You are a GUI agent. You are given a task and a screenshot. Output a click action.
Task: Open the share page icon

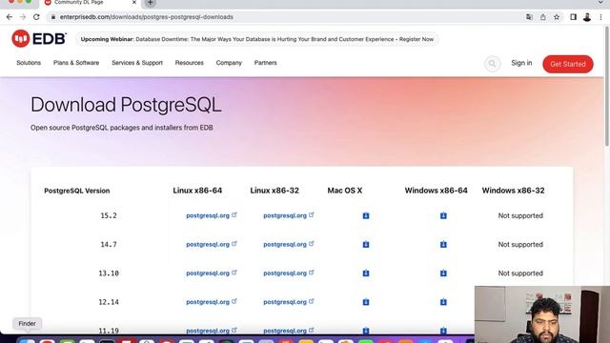click(542, 17)
